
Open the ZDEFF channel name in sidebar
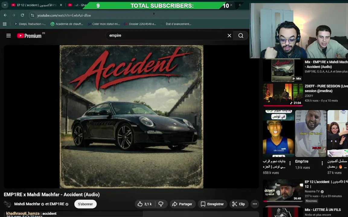pos(309,96)
